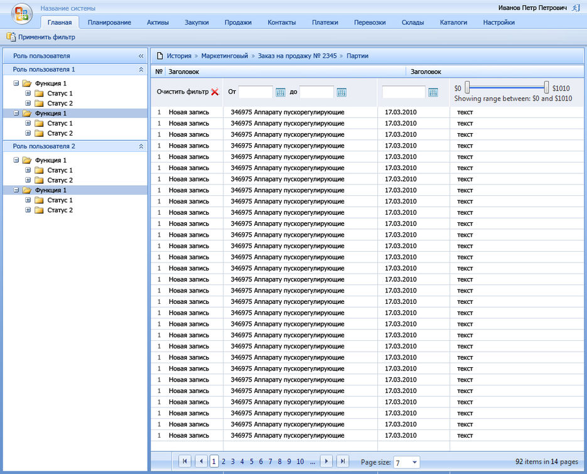This screenshot has width=587, height=474.
Task: Select the current page 1 in the pager
Action: tap(213, 461)
